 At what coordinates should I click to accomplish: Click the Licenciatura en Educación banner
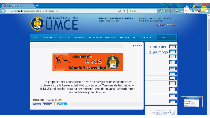pos(161,112)
